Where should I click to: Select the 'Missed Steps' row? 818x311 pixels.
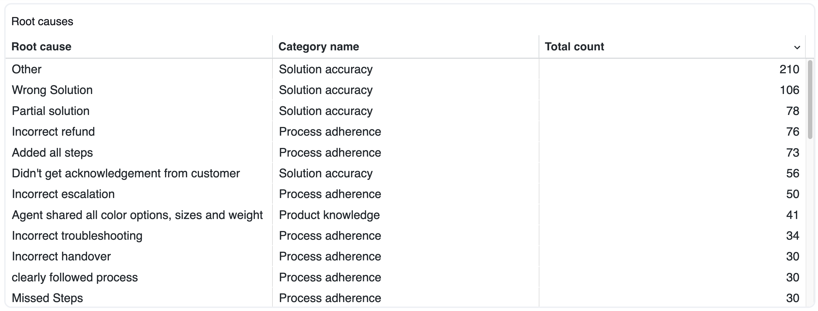click(47, 298)
